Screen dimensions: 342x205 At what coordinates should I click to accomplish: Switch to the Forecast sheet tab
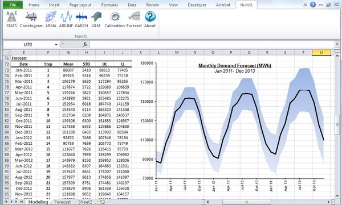[x=62, y=202]
